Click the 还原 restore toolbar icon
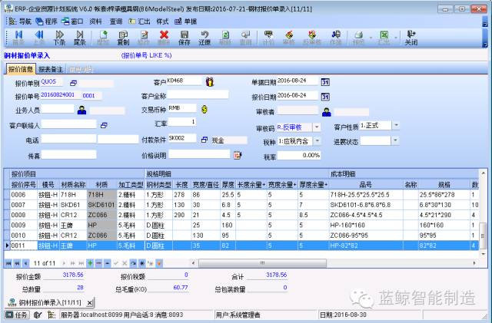Screen dimensions: 492x323 (204, 38)
